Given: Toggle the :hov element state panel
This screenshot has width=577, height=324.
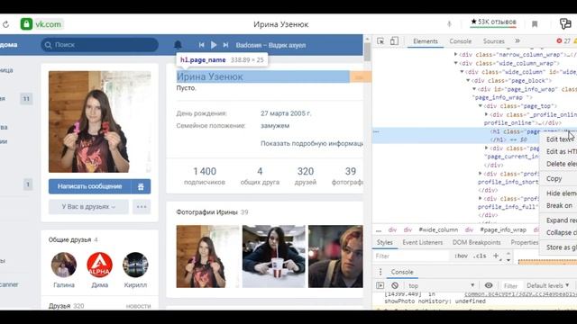Looking at the screenshot, I should pos(461,256).
